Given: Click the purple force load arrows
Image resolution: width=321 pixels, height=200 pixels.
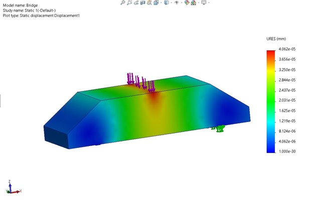Looking at the screenshot, I should 141,82.
